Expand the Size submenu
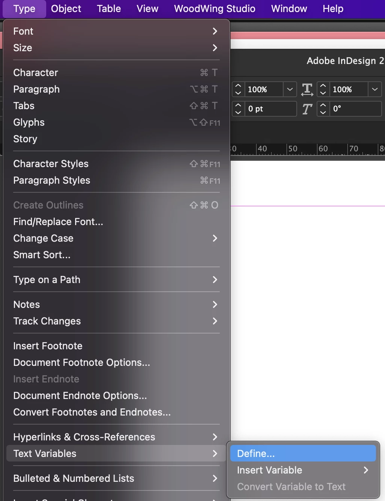This screenshot has width=385, height=501. (116, 48)
